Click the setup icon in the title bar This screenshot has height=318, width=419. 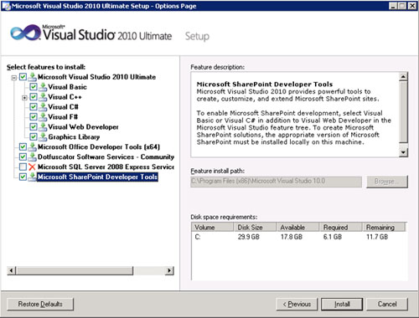(x=6, y=6)
